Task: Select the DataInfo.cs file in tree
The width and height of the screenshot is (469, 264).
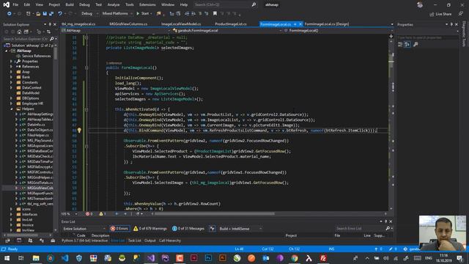Action: pos(36,125)
